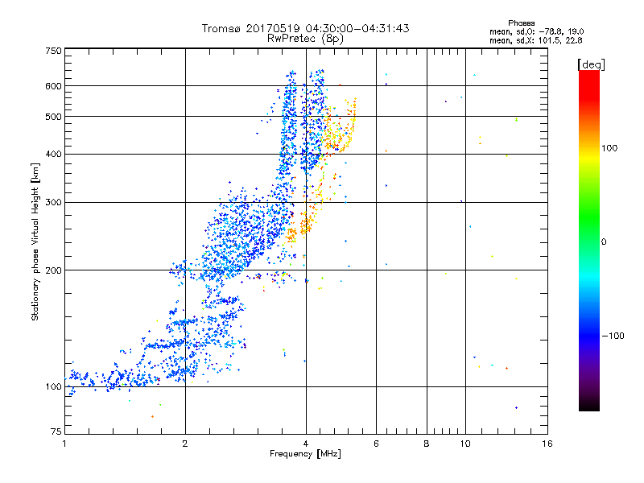Click the x-axis tick label '8'

tap(427, 444)
